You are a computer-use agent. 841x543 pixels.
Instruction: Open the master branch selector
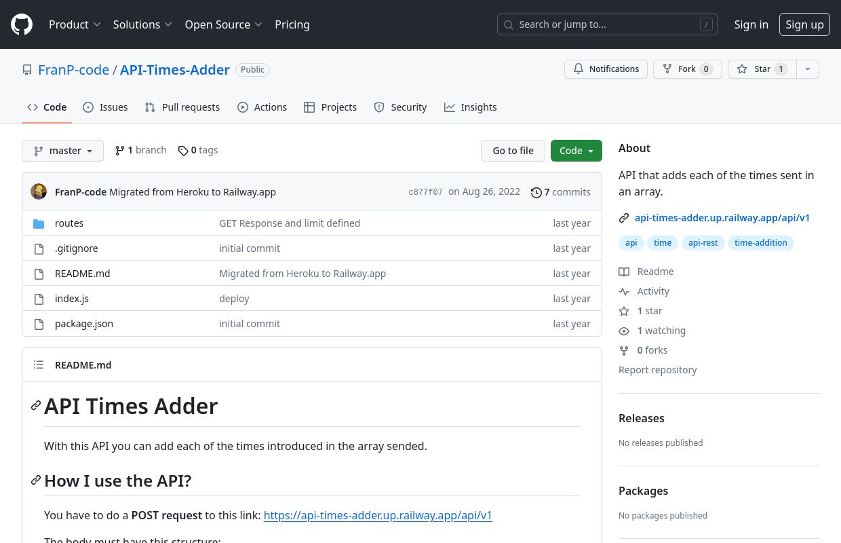click(x=62, y=151)
